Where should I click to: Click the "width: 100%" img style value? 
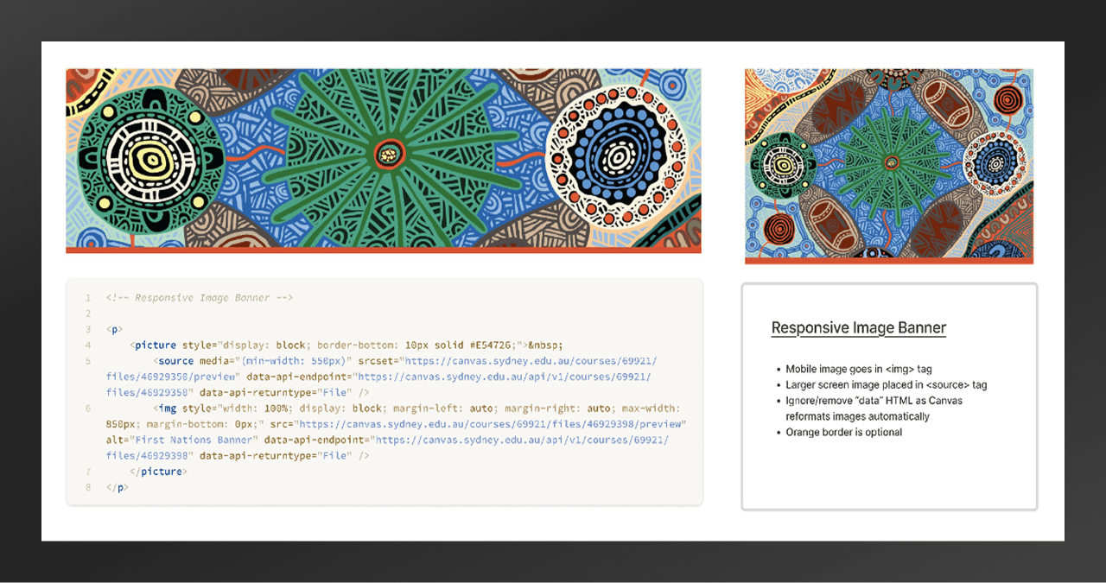click(257, 408)
